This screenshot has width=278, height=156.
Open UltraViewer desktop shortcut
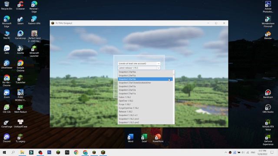7,65
